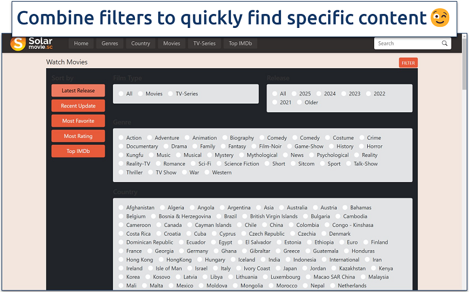Tick the Adventure genre
The image size is (469, 292).
150,137
